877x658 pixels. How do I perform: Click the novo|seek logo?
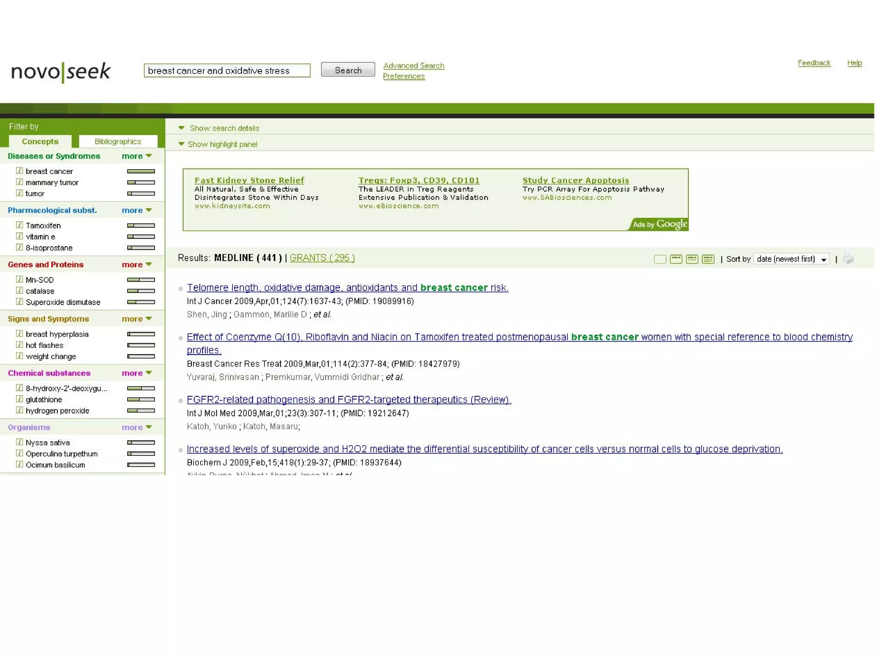click(x=61, y=72)
